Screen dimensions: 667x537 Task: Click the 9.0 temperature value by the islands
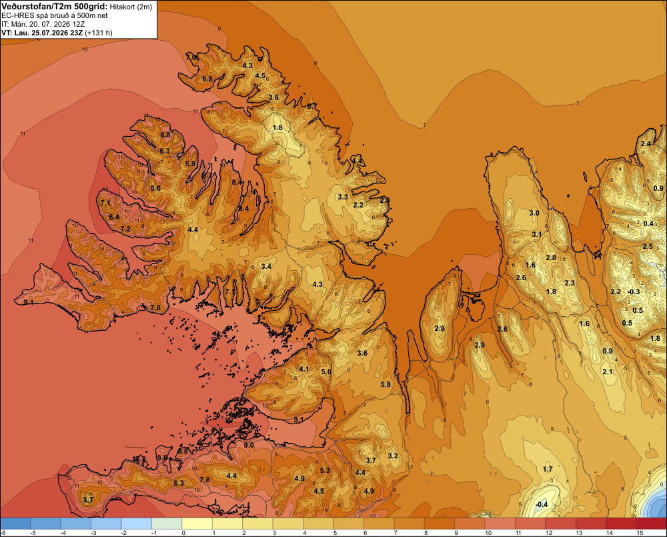click(x=249, y=445)
